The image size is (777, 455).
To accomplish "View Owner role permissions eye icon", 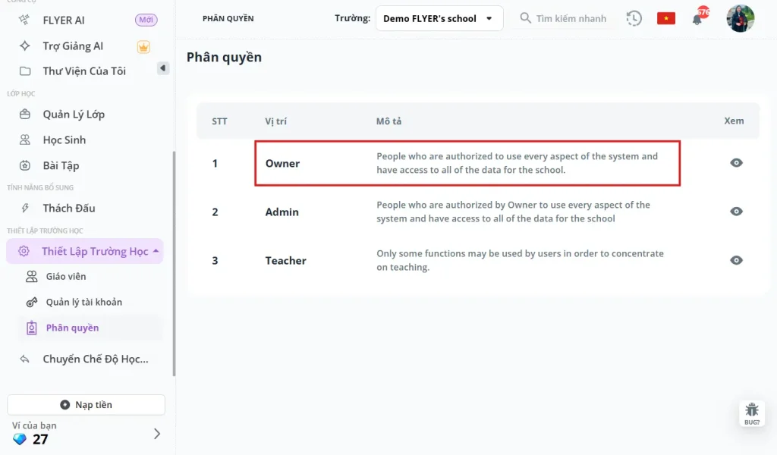I will coord(736,163).
